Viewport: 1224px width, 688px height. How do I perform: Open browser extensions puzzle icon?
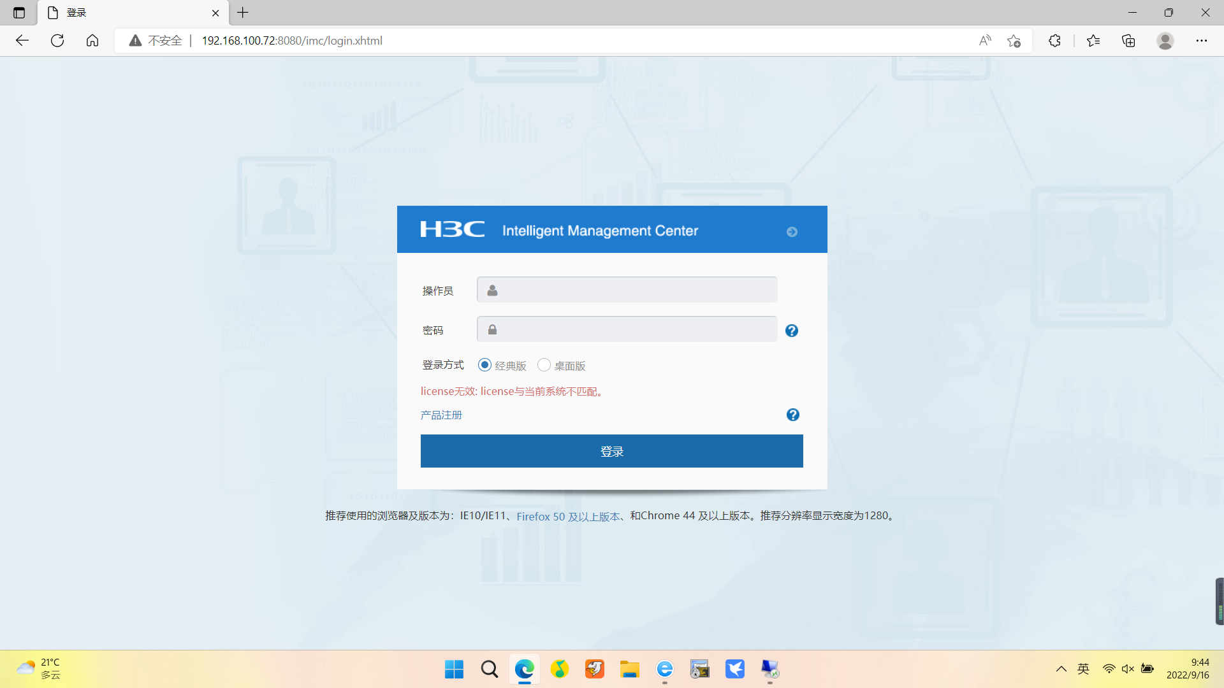click(x=1054, y=41)
